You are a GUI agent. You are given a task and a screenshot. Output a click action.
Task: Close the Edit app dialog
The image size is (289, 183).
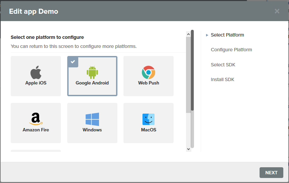click(x=277, y=11)
